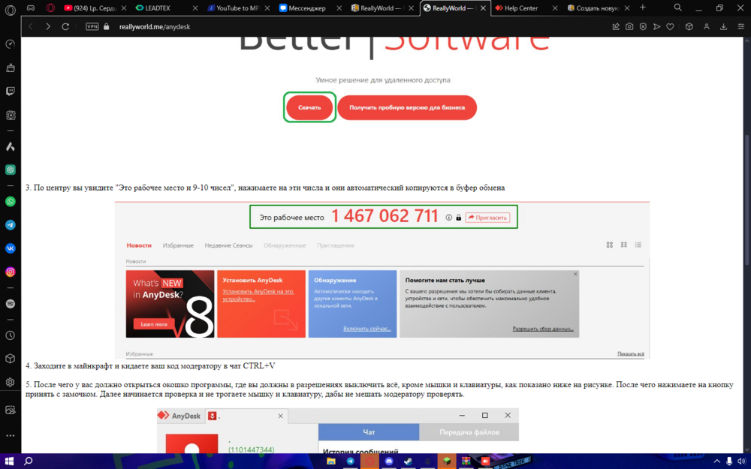751x469 pixels.
Task: Open Settings gear in the sidebar
Action: (x=10, y=383)
